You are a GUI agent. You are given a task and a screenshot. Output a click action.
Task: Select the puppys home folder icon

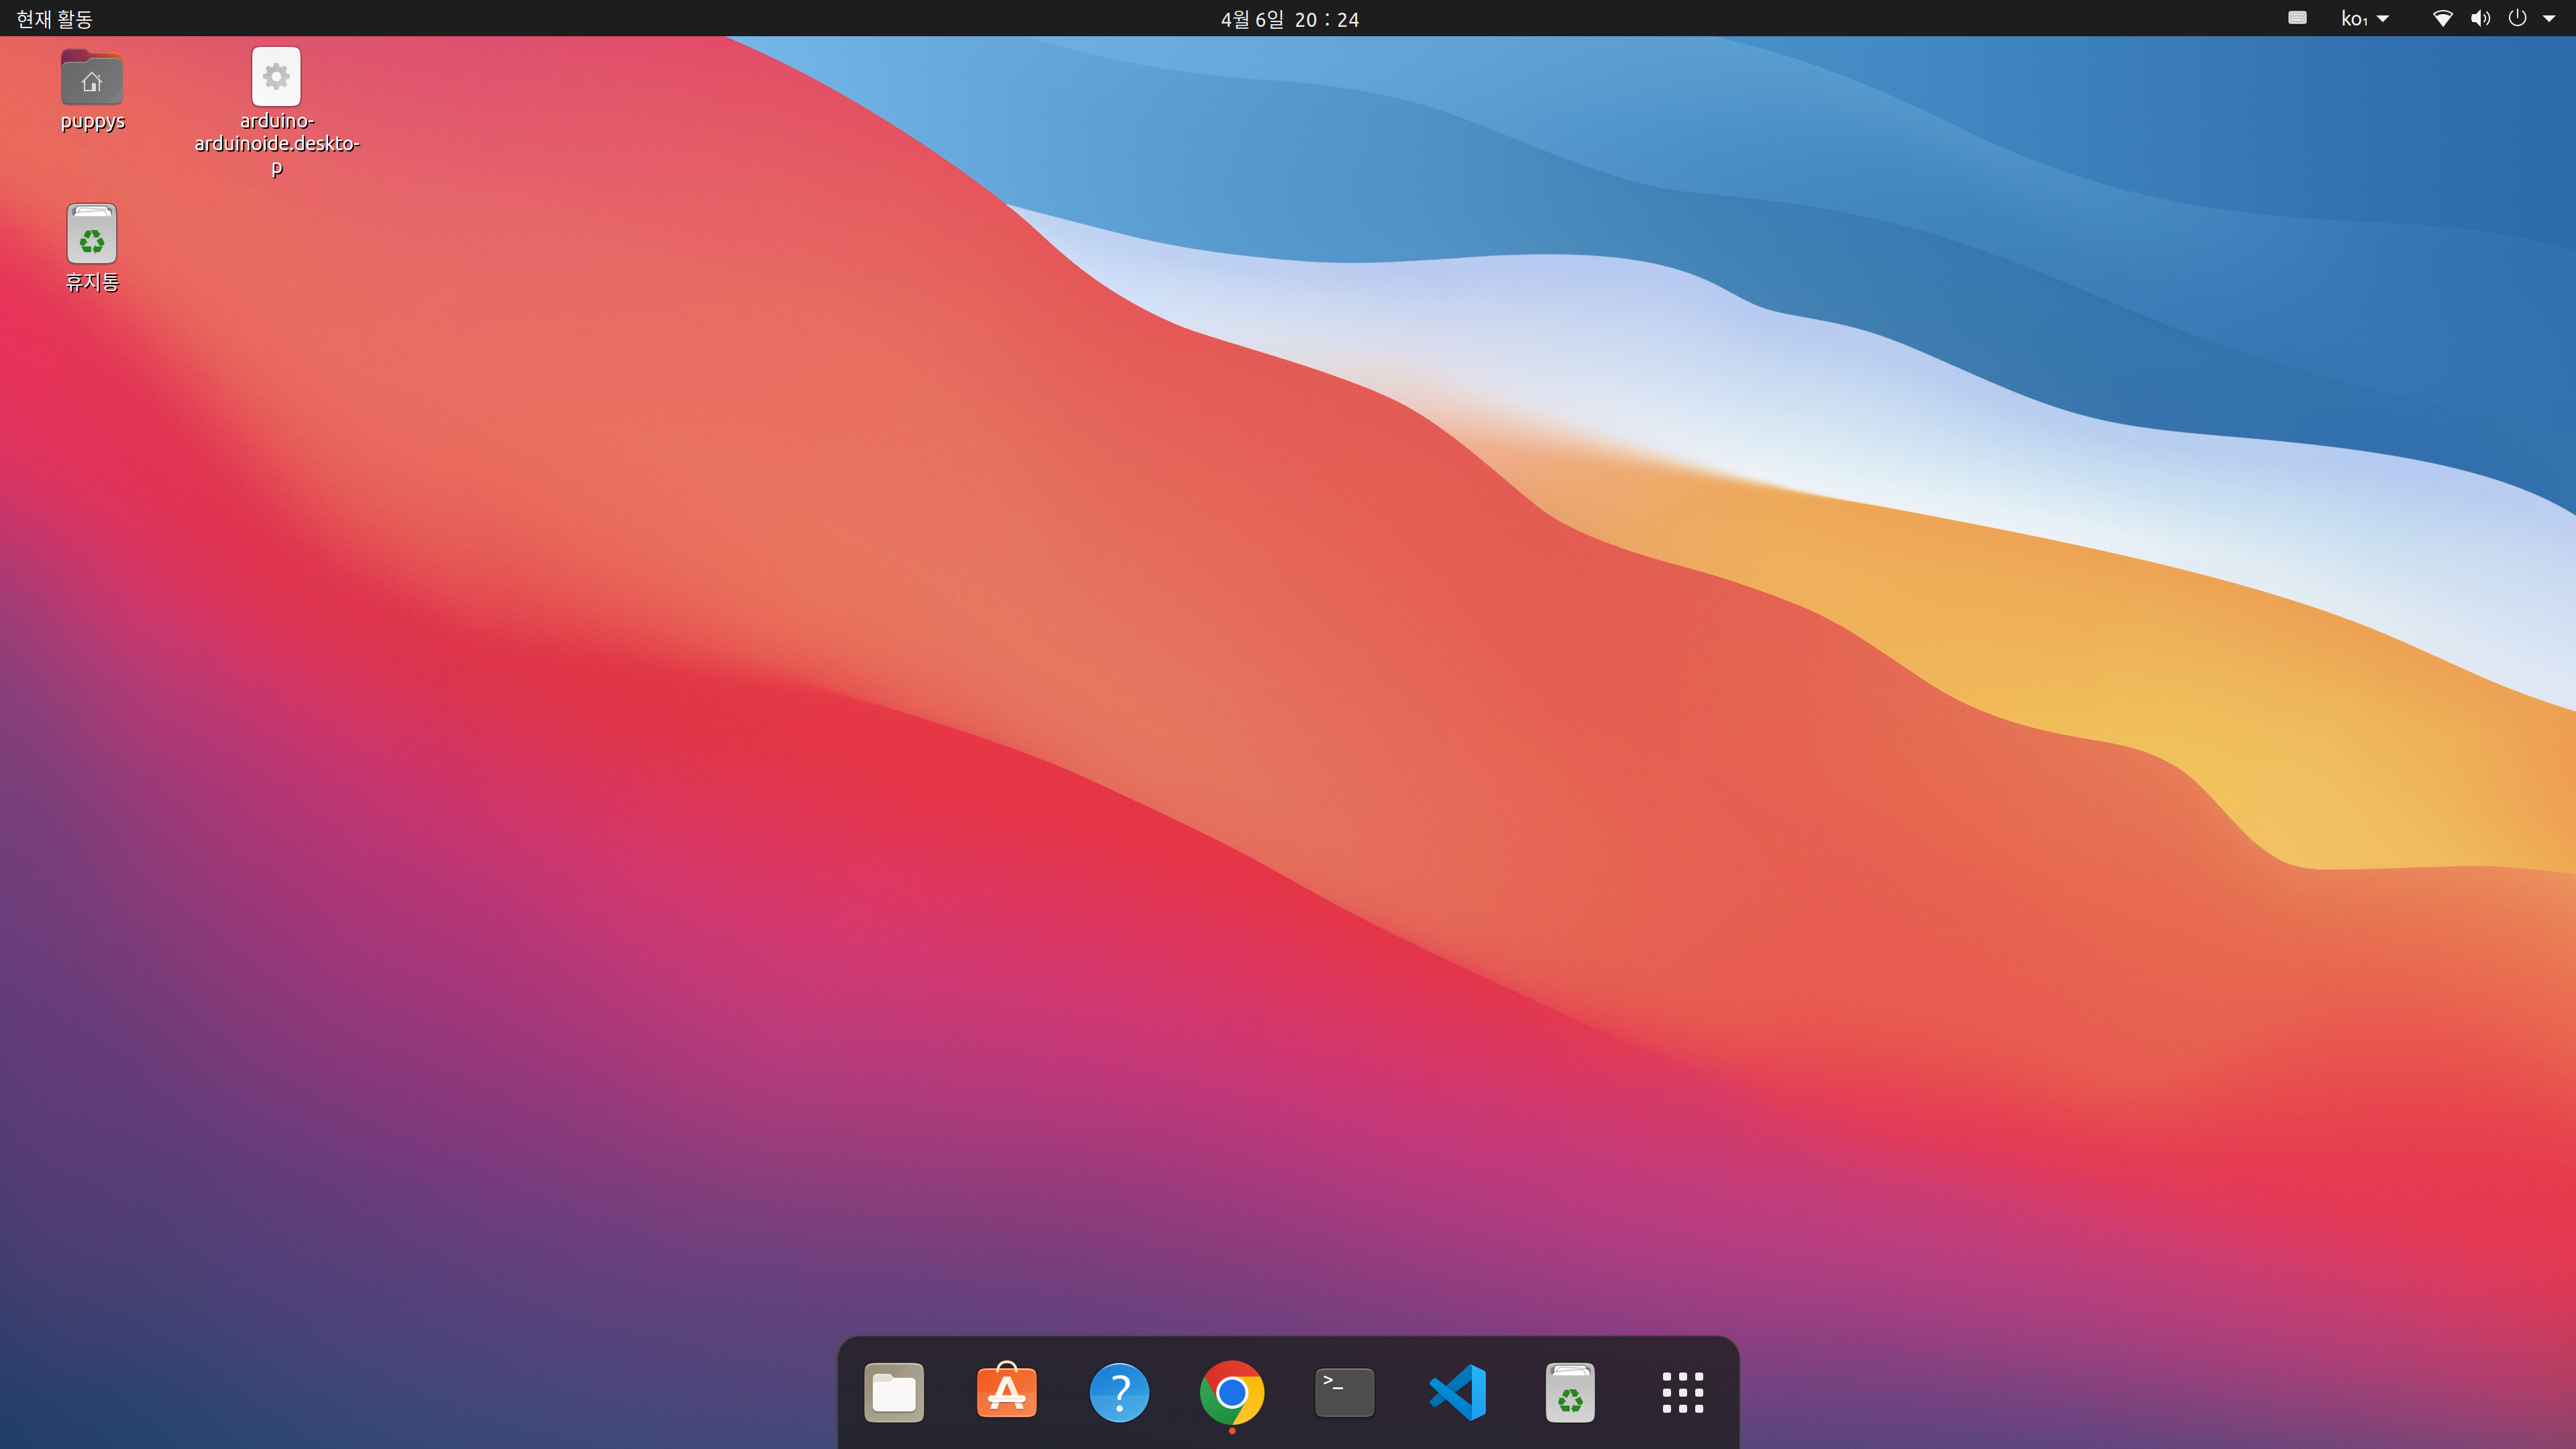(x=92, y=78)
